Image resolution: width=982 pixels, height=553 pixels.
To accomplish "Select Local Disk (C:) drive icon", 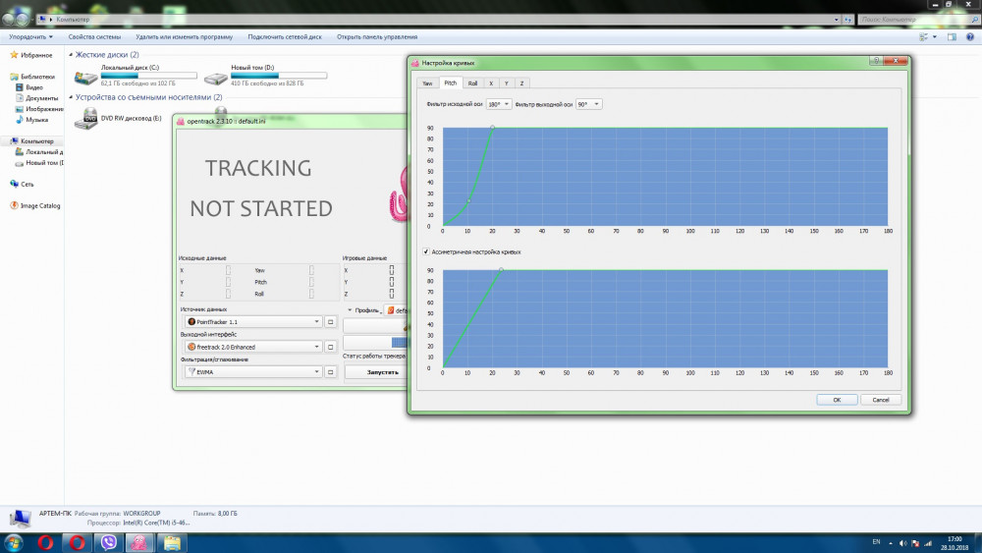I will (x=86, y=75).
